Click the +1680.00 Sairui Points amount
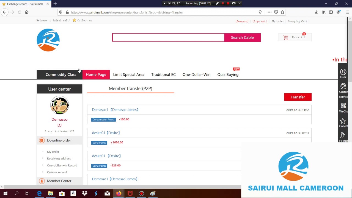 (x=117, y=142)
